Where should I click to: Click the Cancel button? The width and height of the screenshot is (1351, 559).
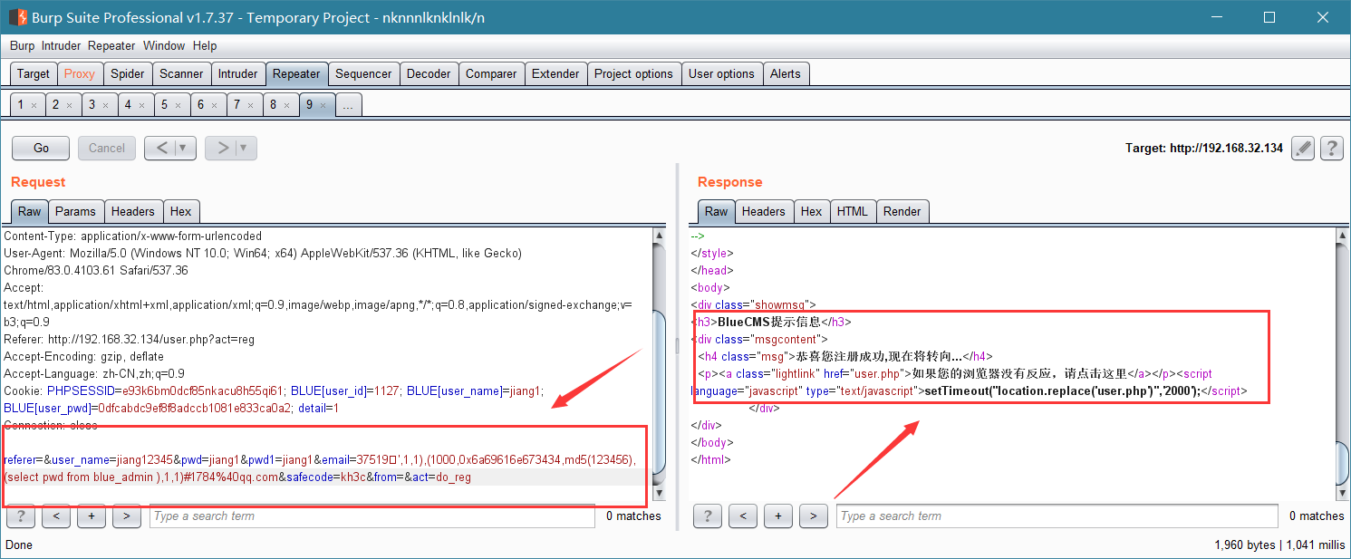(x=107, y=148)
